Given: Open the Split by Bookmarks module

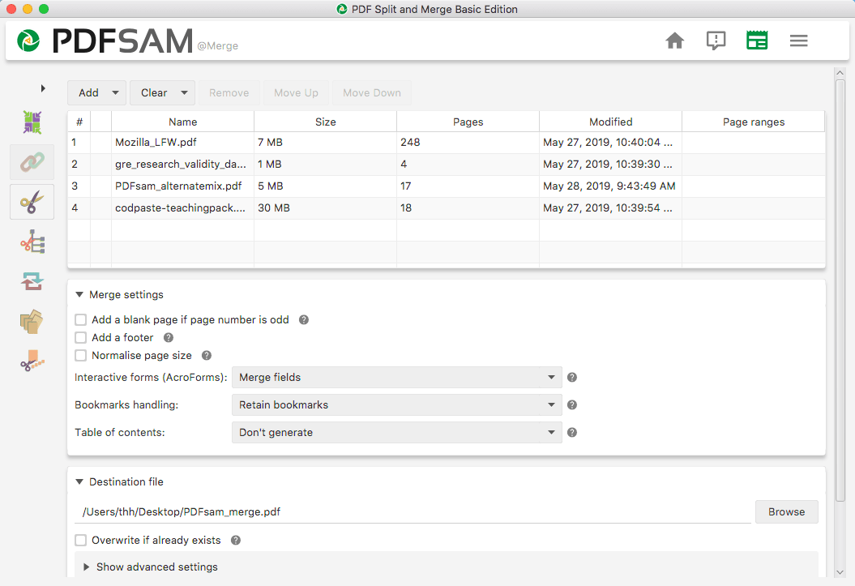Looking at the screenshot, I should 32,241.
